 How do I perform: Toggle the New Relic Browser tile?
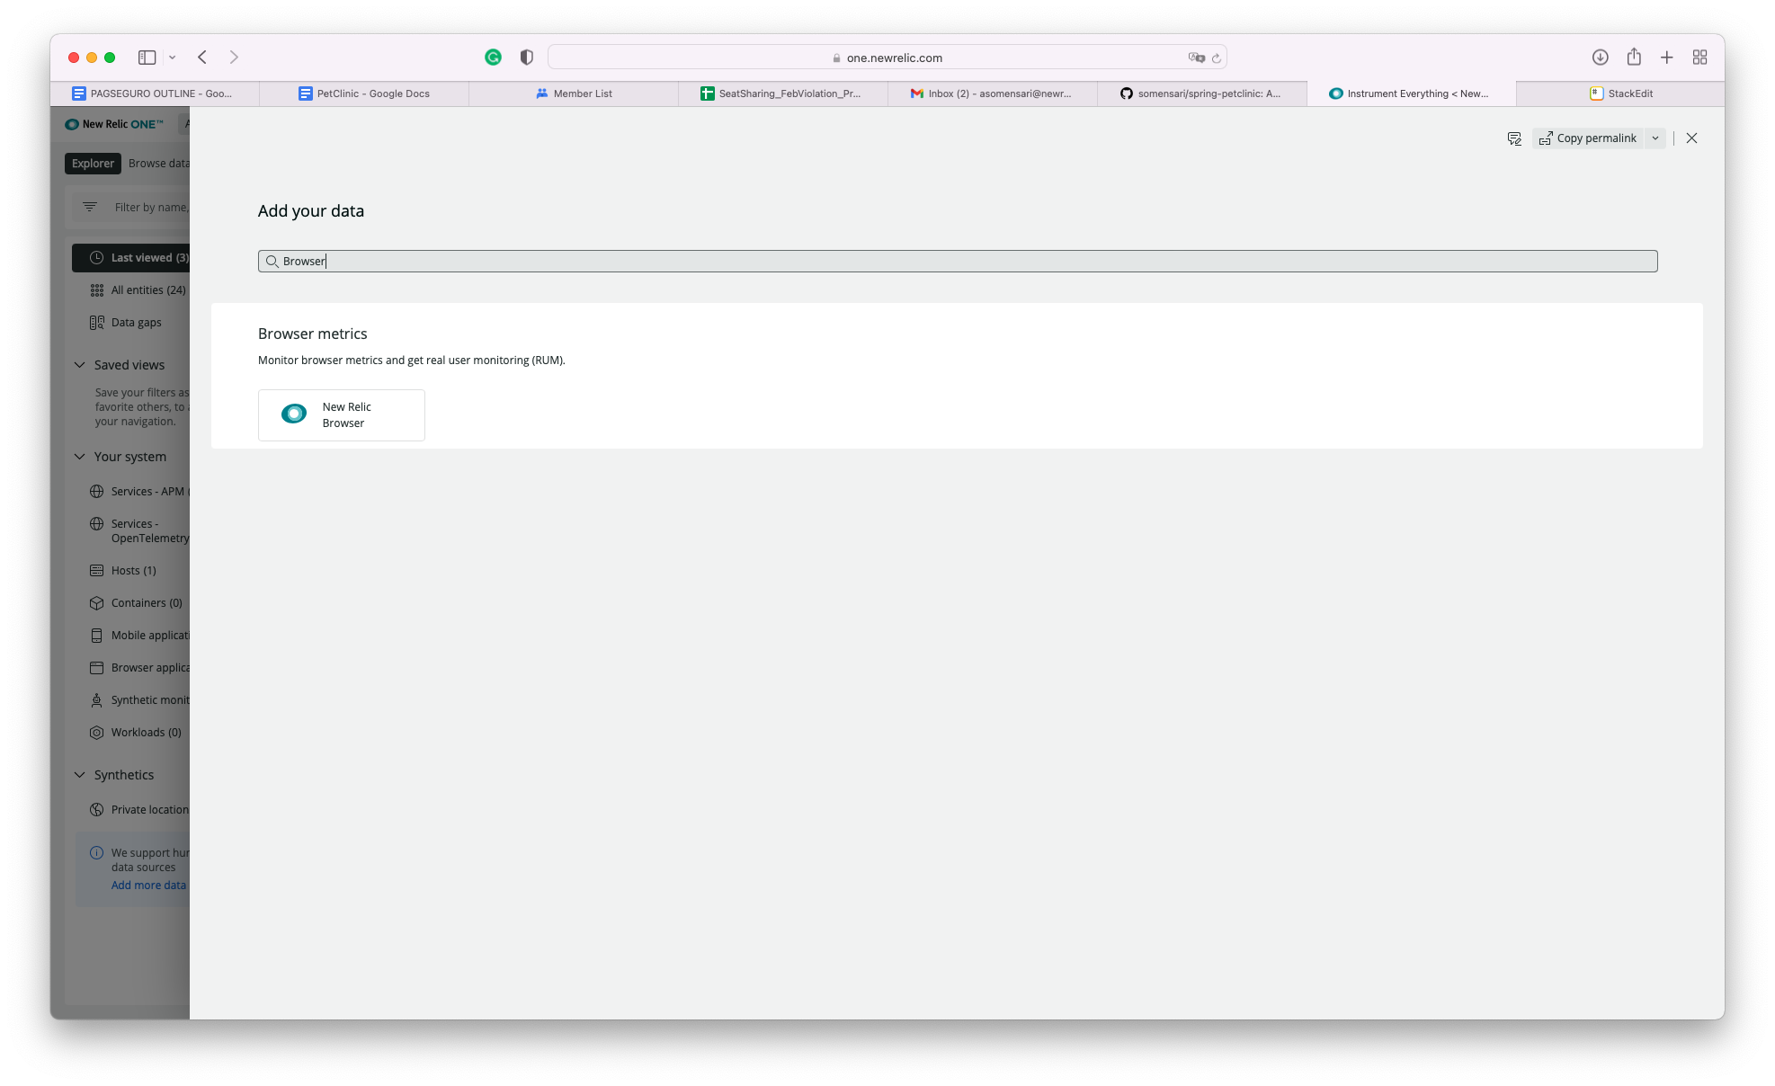[341, 414]
